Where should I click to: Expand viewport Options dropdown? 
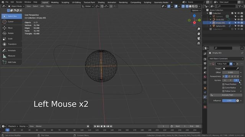196,11
